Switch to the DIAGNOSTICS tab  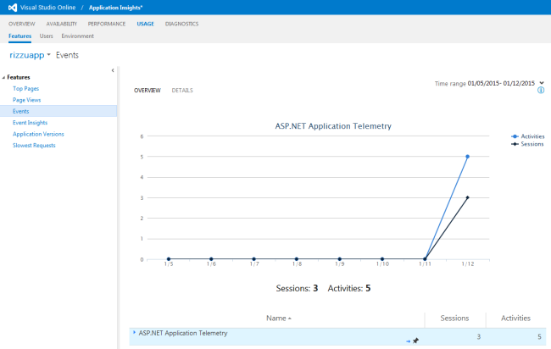point(182,24)
